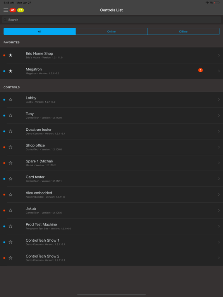
Task: Click battery icon in status bar
Action: (x=217, y=3)
